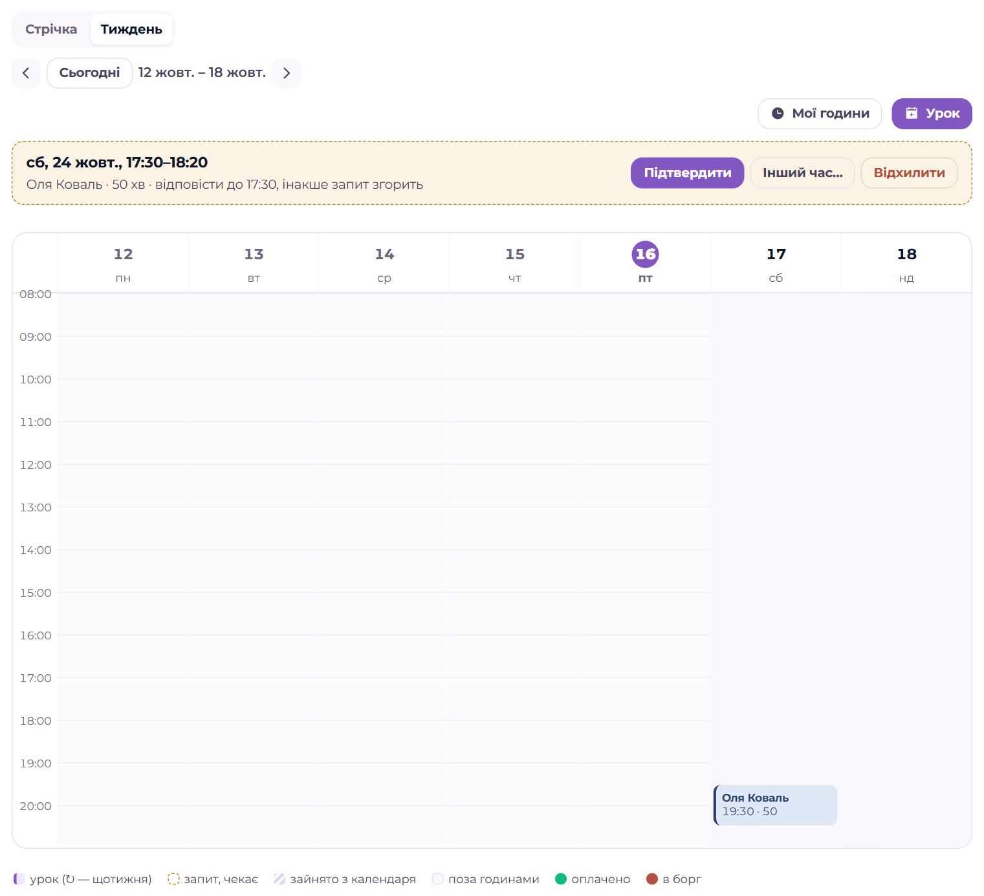
Task: Propose another time via Інший час…
Action: (x=802, y=173)
